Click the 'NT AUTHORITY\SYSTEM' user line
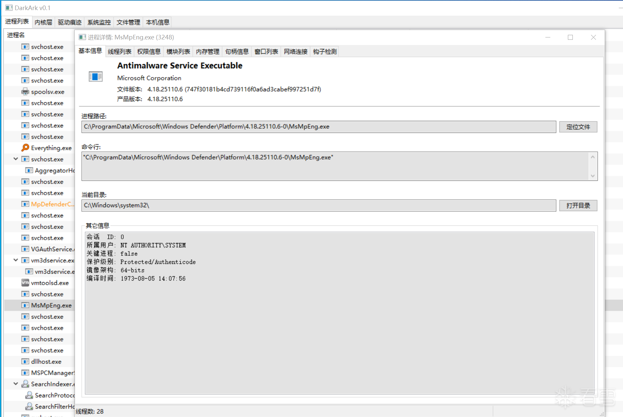Screen dimensions: 623x417 click(136, 245)
